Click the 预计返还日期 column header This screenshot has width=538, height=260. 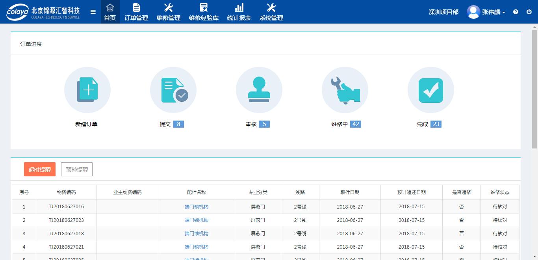click(412, 192)
